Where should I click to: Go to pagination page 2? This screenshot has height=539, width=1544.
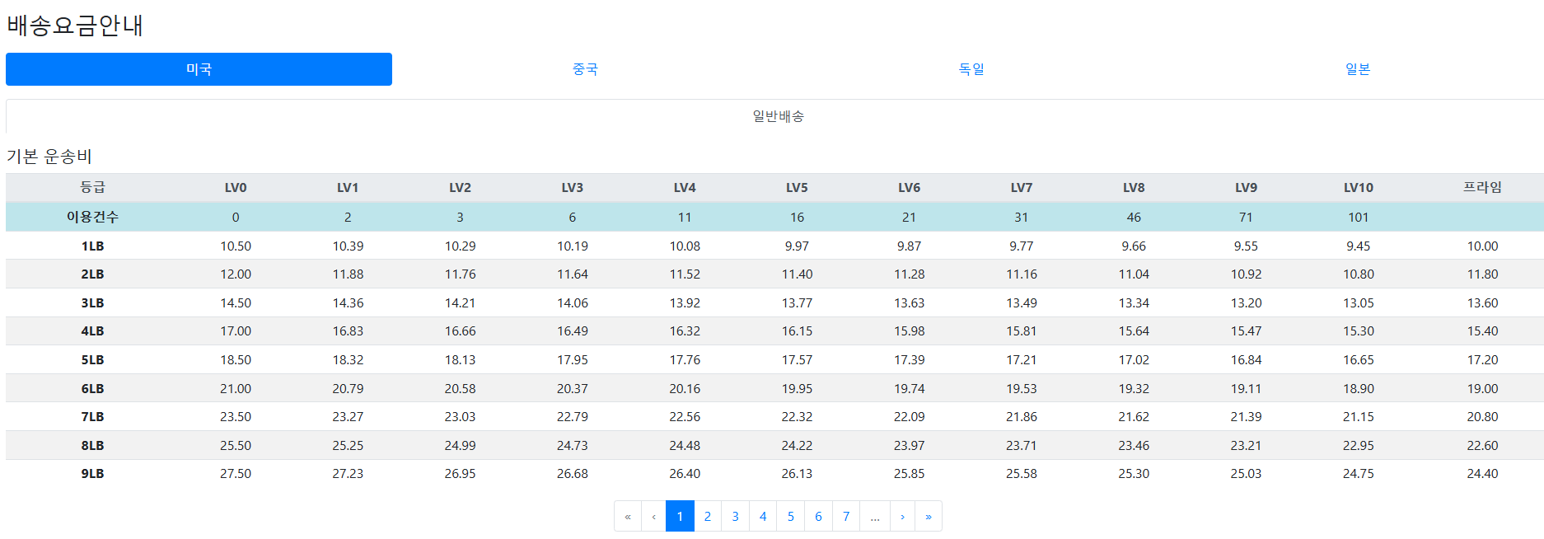pyautogui.click(x=708, y=516)
